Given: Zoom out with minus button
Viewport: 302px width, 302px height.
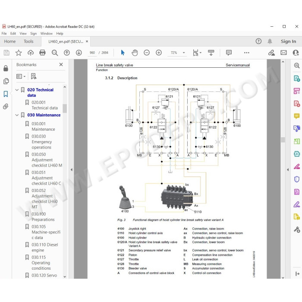Looking at the screenshot, I should click(x=147, y=53).
